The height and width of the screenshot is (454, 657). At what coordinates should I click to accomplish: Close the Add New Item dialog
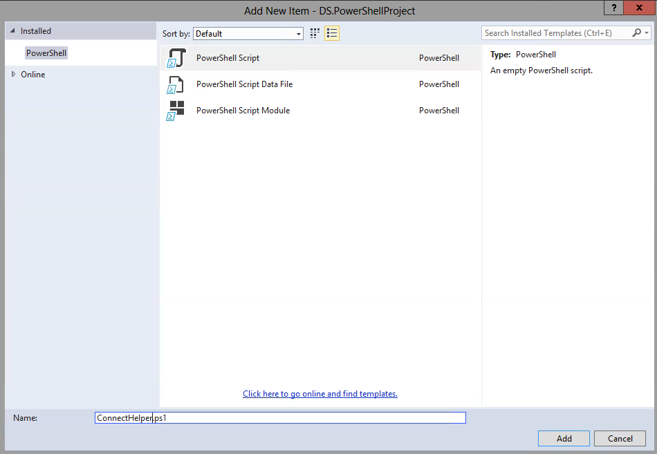tap(638, 8)
